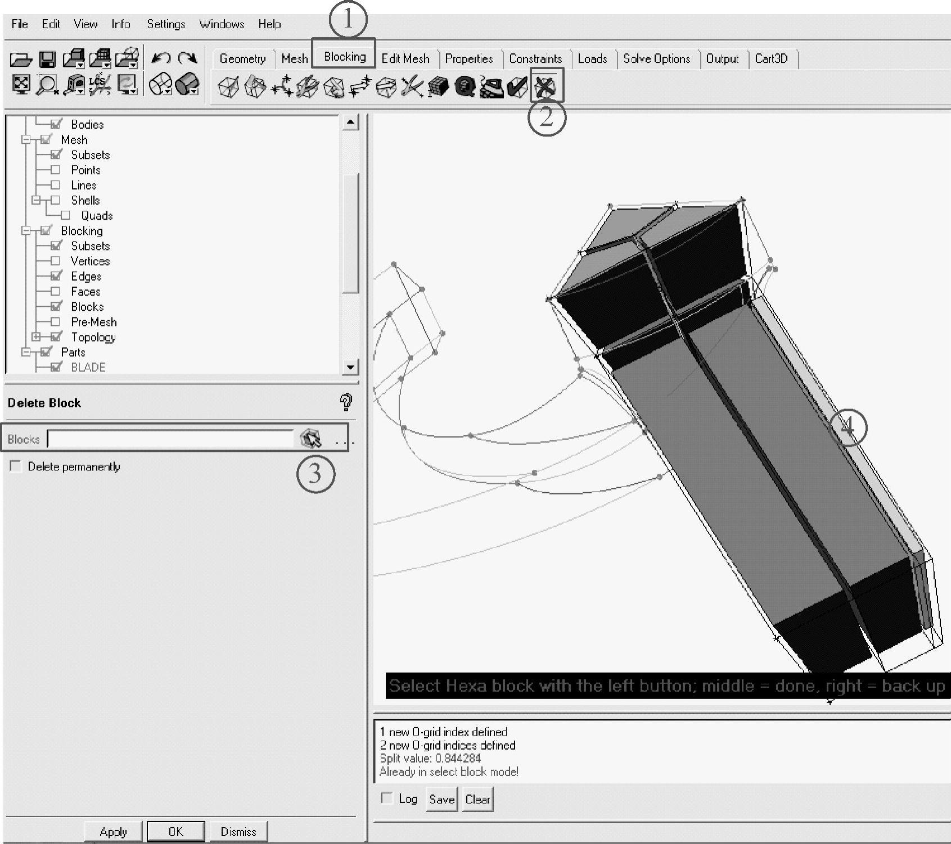Check the Vertices visibility box
Image resolution: width=951 pixels, height=844 pixels.
pyautogui.click(x=55, y=261)
